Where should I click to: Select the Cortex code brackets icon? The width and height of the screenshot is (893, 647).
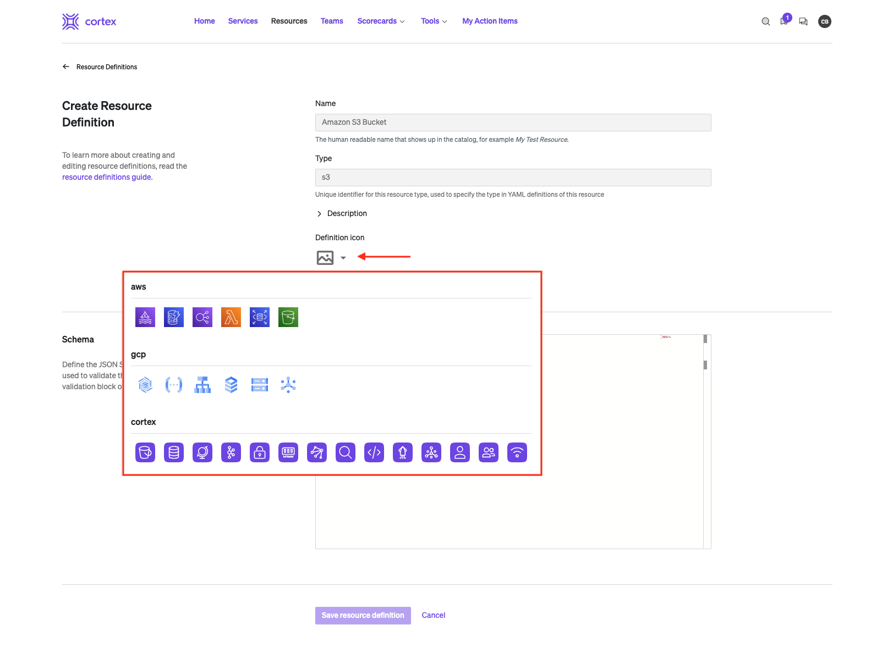[x=374, y=452]
